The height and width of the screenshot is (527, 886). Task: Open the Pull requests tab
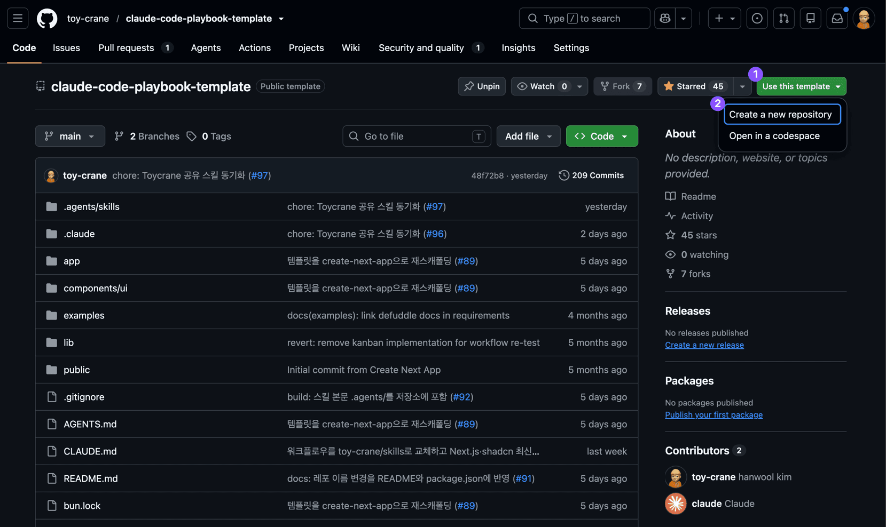[135, 47]
